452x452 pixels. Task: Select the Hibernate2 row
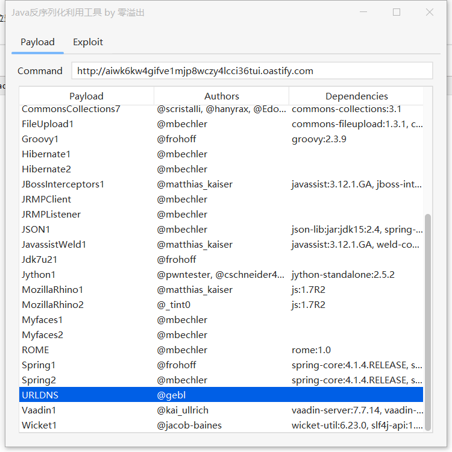[x=46, y=169]
